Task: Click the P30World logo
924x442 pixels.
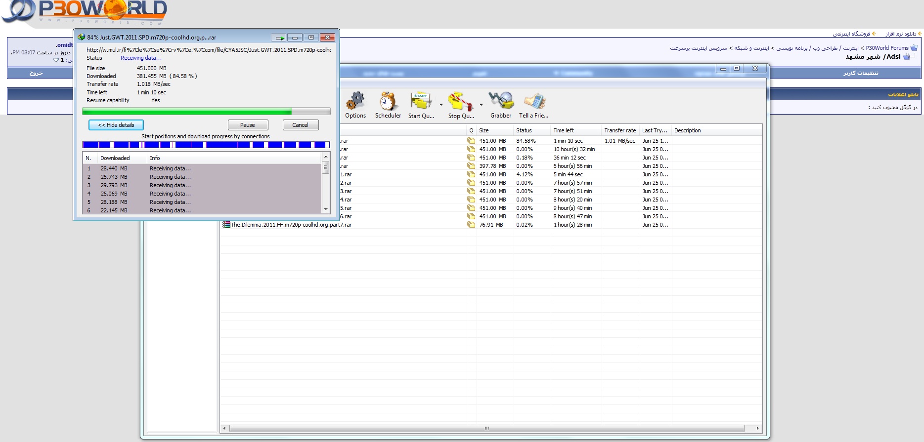Action: coord(84,12)
